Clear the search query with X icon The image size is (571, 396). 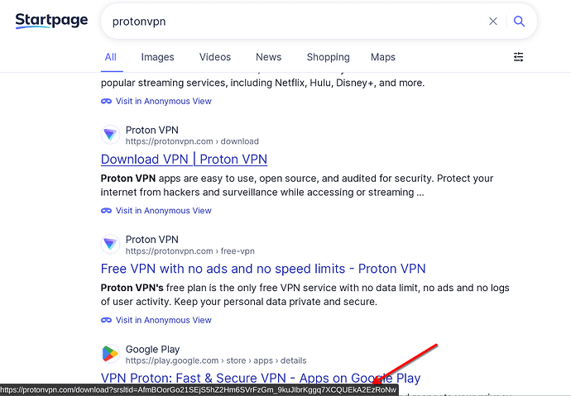492,21
